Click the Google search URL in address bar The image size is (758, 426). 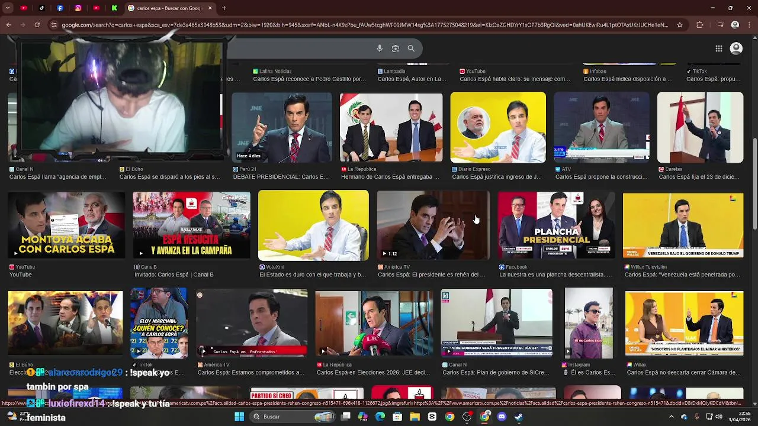[x=365, y=25]
